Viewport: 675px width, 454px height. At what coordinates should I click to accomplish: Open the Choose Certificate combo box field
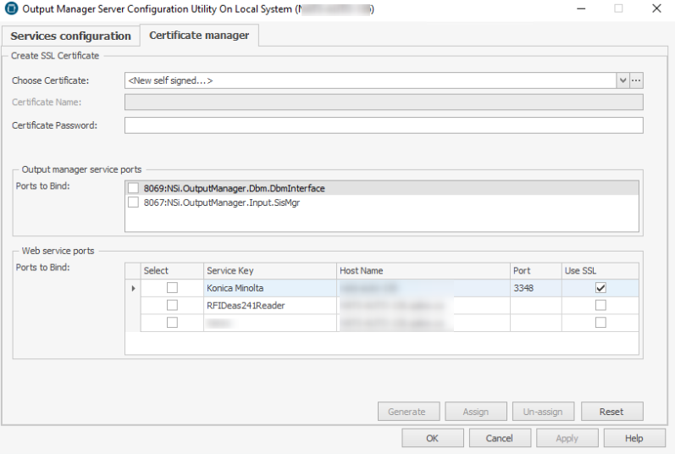click(370, 80)
